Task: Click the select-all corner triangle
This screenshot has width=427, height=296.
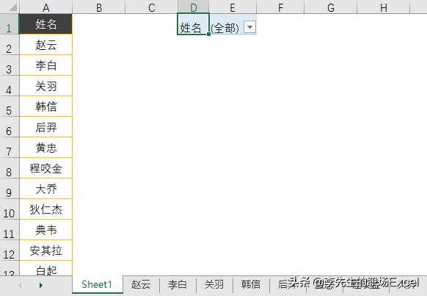Action: click(x=12, y=7)
